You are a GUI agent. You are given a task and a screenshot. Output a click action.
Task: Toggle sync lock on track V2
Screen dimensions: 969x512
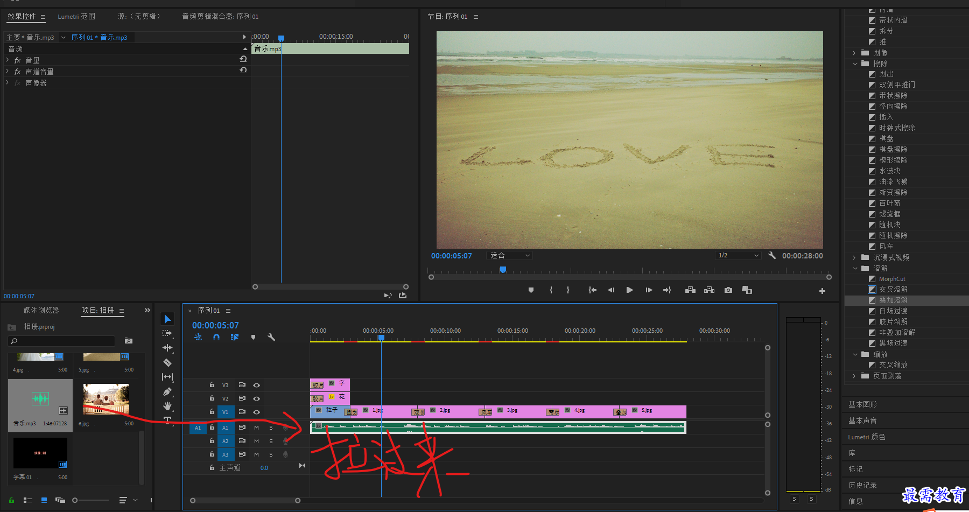coord(242,398)
